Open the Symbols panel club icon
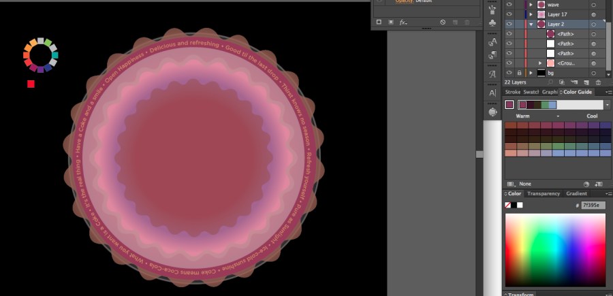This screenshot has width=613, height=296. pos(492,23)
